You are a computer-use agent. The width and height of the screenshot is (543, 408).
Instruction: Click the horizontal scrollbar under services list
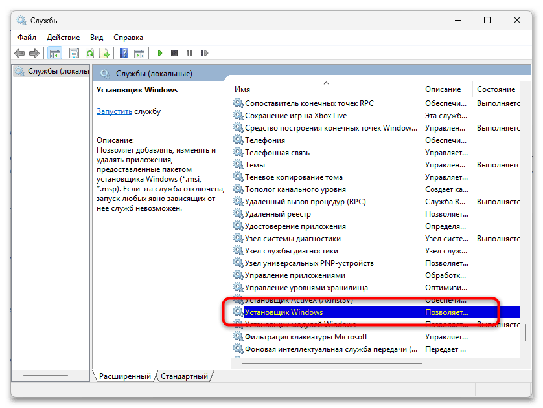point(332,363)
